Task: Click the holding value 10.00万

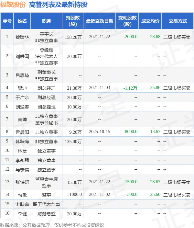Action: 74,107
